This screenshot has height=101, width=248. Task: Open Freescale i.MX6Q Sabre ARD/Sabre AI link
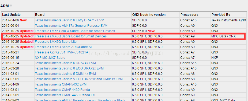coord(63,47)
